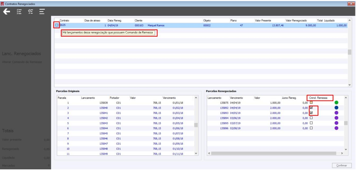Image resolution: width=356 pixels, height=171 pixels.
Task: Sort by Valor Presente column header
Action: [263, 21]
